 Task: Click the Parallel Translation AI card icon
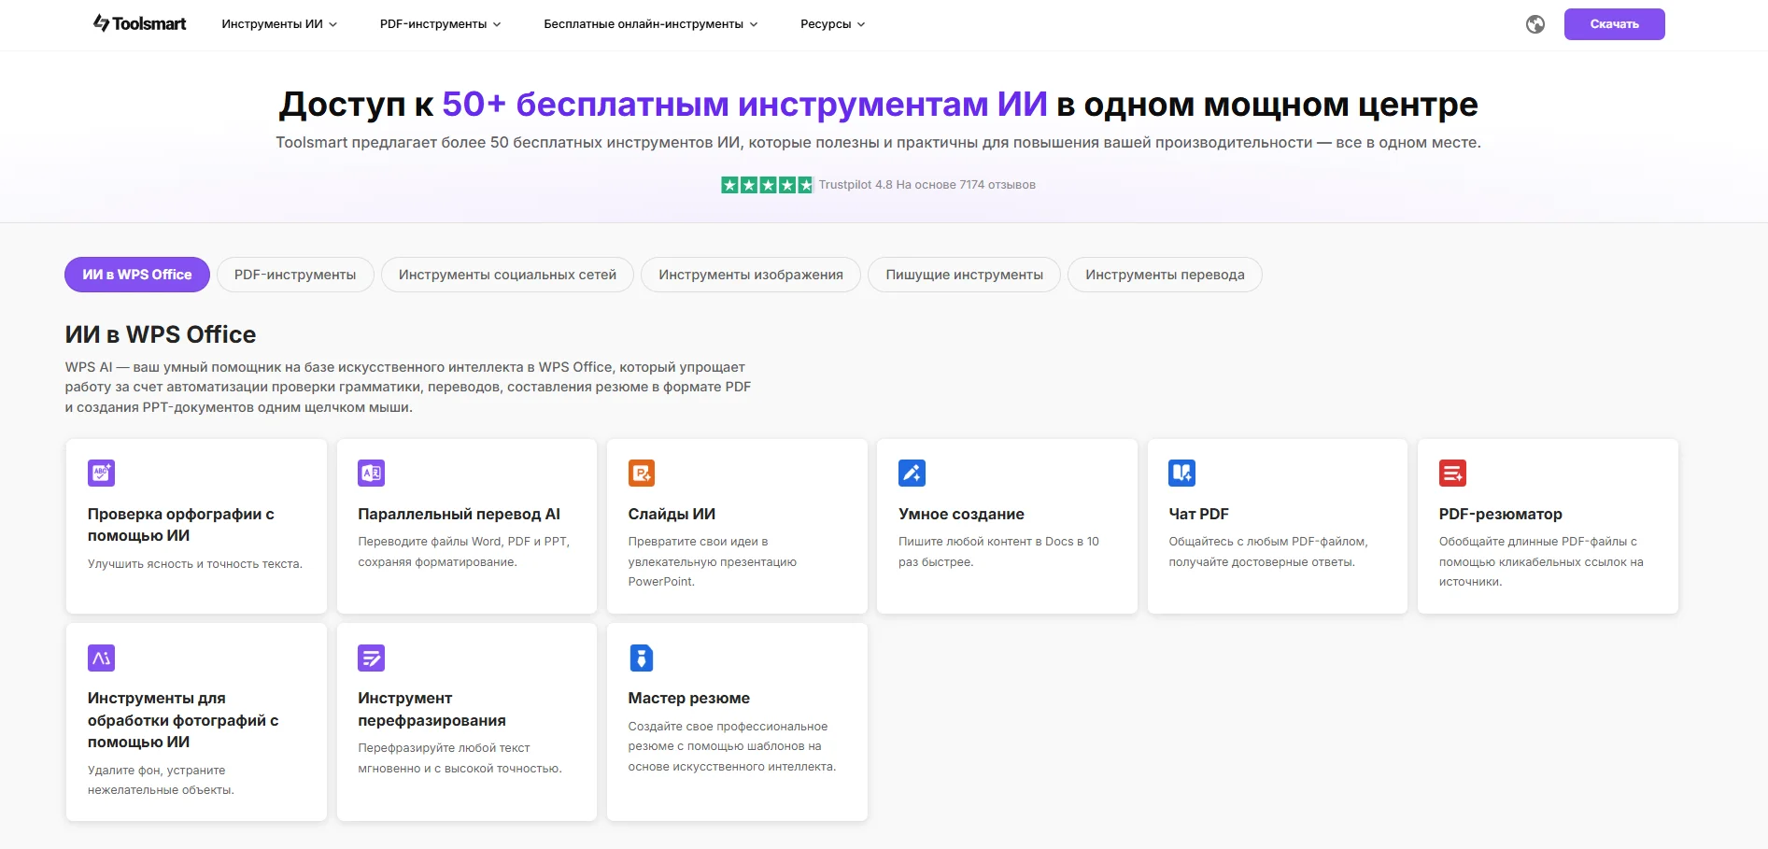[371, 473]
